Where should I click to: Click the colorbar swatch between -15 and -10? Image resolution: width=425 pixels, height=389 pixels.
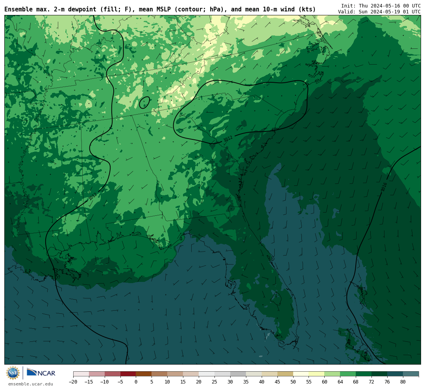97,374
